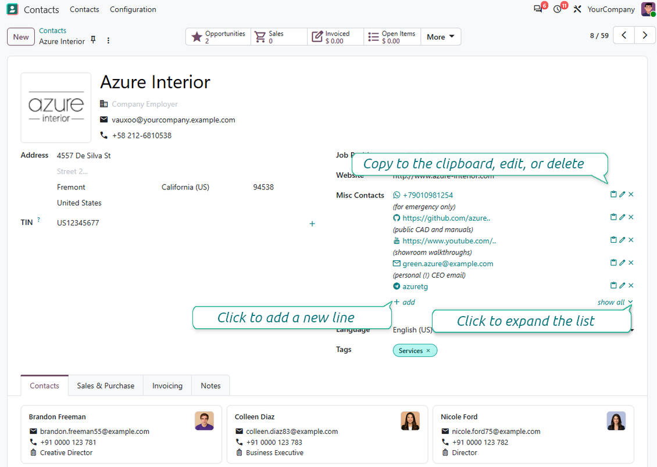
Task: Open the Configuration menu
Action: pyautogui.click(x=133, y=9)
